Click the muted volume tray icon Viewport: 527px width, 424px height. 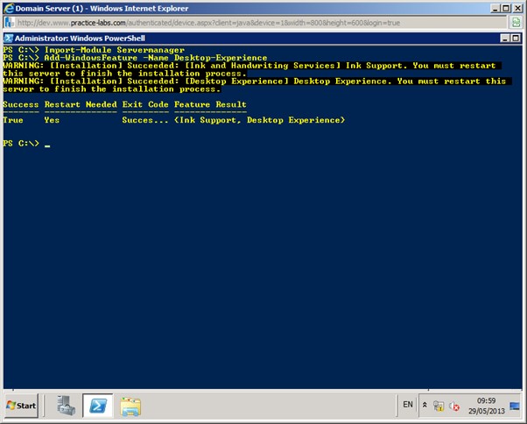(454, 406)
